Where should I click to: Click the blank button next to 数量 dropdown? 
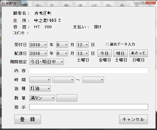[x=67, y=98]
